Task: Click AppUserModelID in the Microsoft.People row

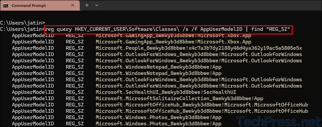Action: [x=33, y=48]
